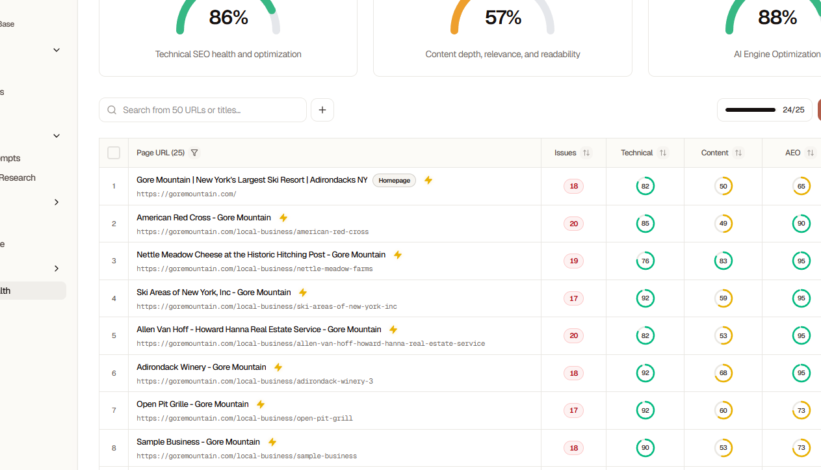Expand the first sidebar chevron under Base
Screen dimensions: 821x470
pyautogui.click(x=57, y=50)
